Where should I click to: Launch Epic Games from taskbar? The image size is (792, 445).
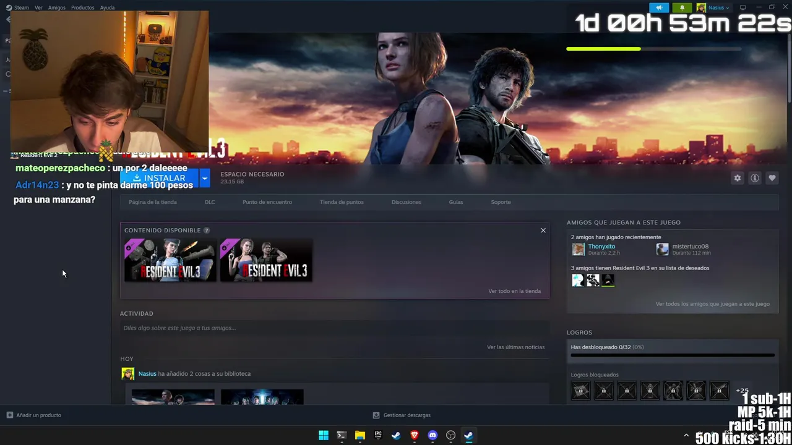point(378,435)
